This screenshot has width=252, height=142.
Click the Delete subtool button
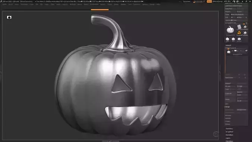(x=230, y=99)
